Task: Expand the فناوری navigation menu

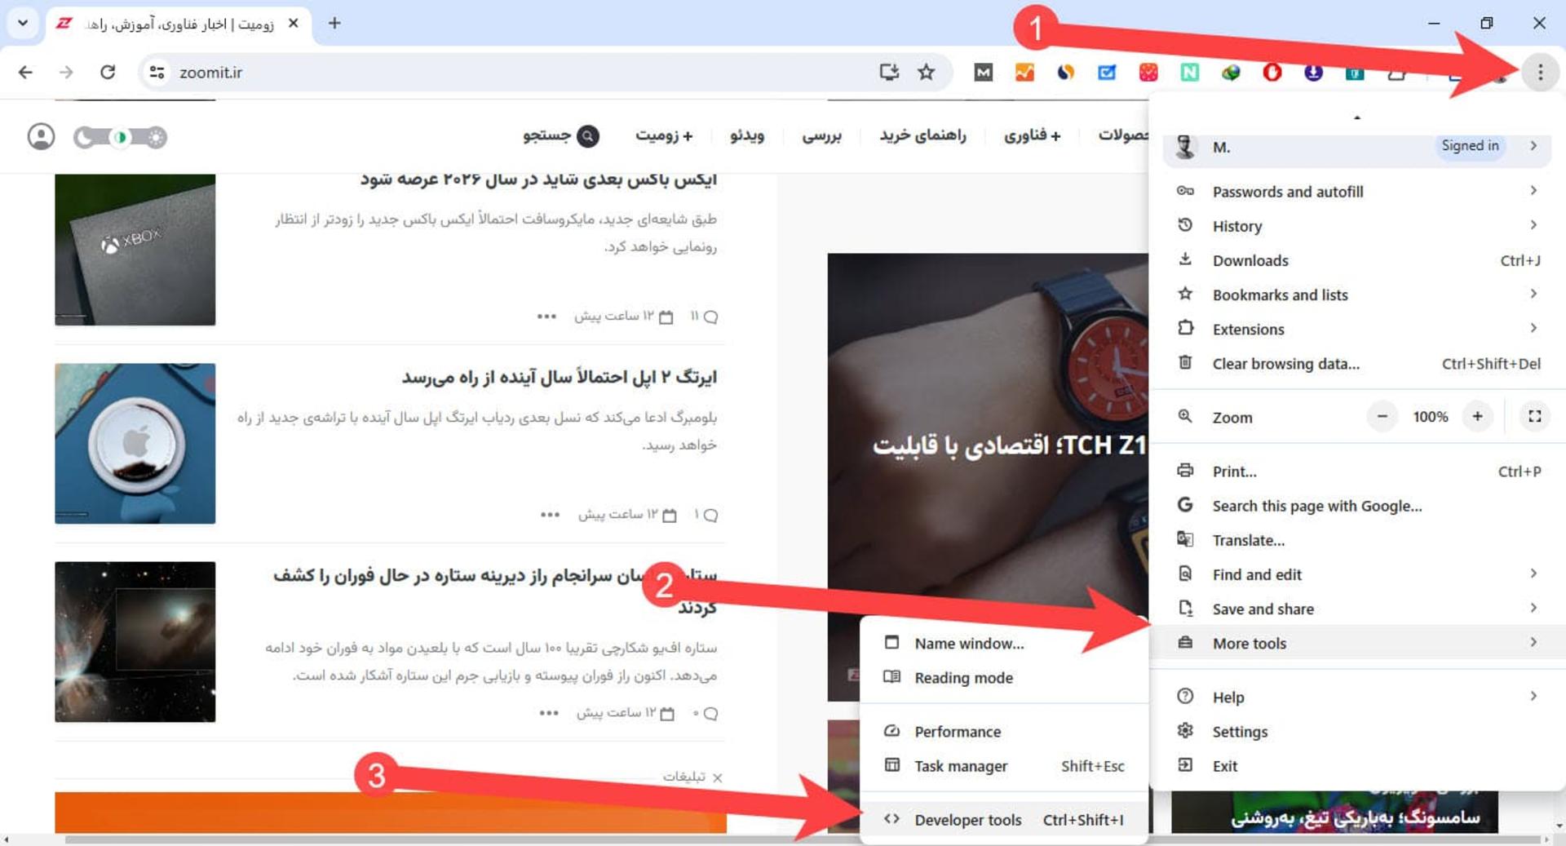Action: [x=1033, y=135]
